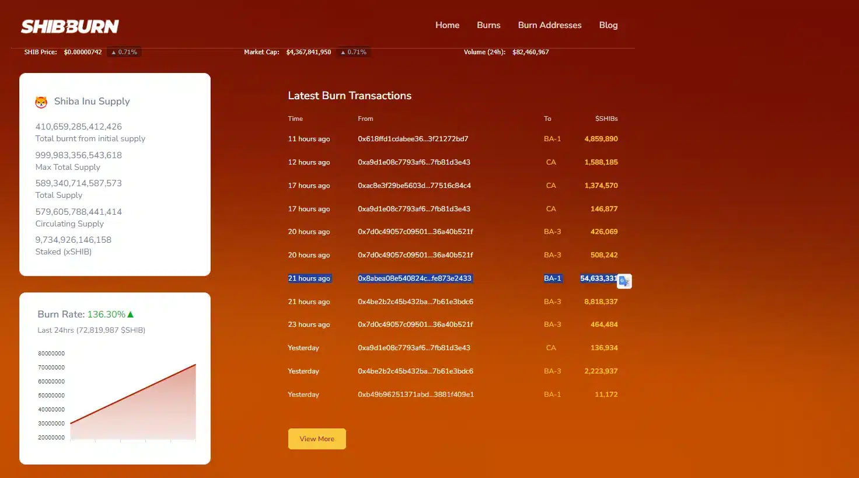
Task: Click BA-1 in the 11,172 row
Action: (552, 395)
